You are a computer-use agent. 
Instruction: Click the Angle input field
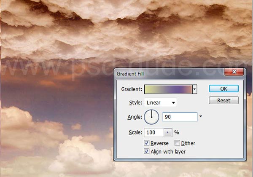[180, 117]
